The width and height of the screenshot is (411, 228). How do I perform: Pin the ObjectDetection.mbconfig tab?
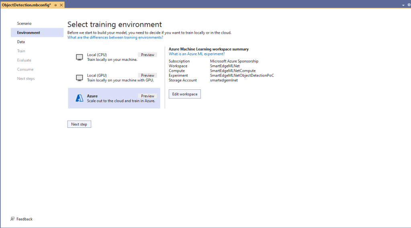[55, 5]
